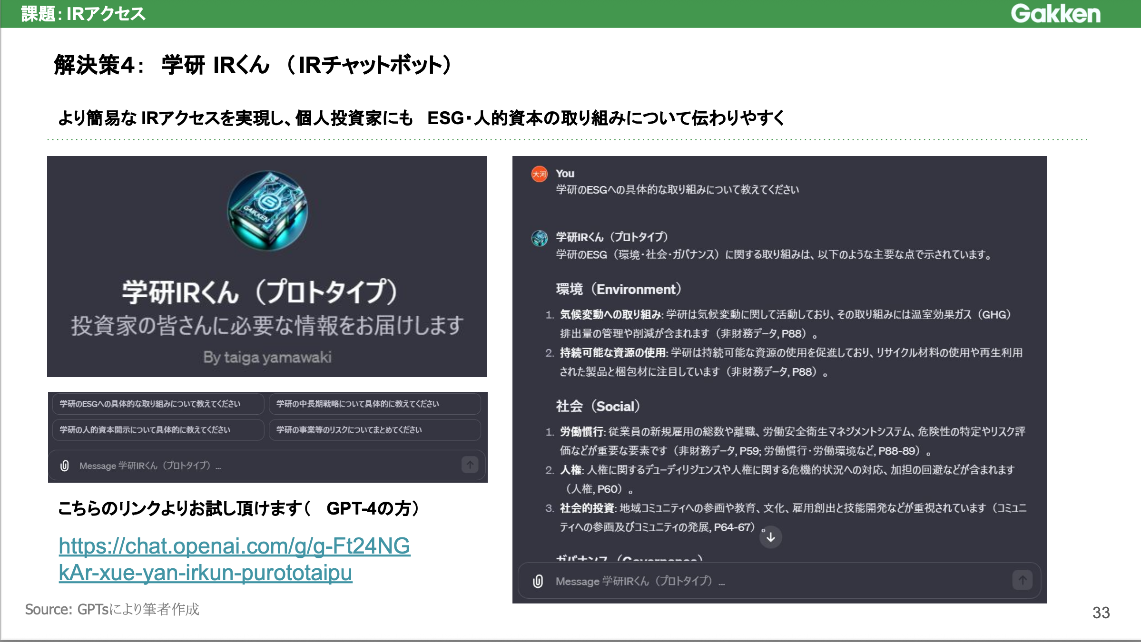Image resolution: width=1141 pixels, height=642 pixels.
Task: Open the chat.openai.com GPT hyperlink
Action: (x=234, y=546)
